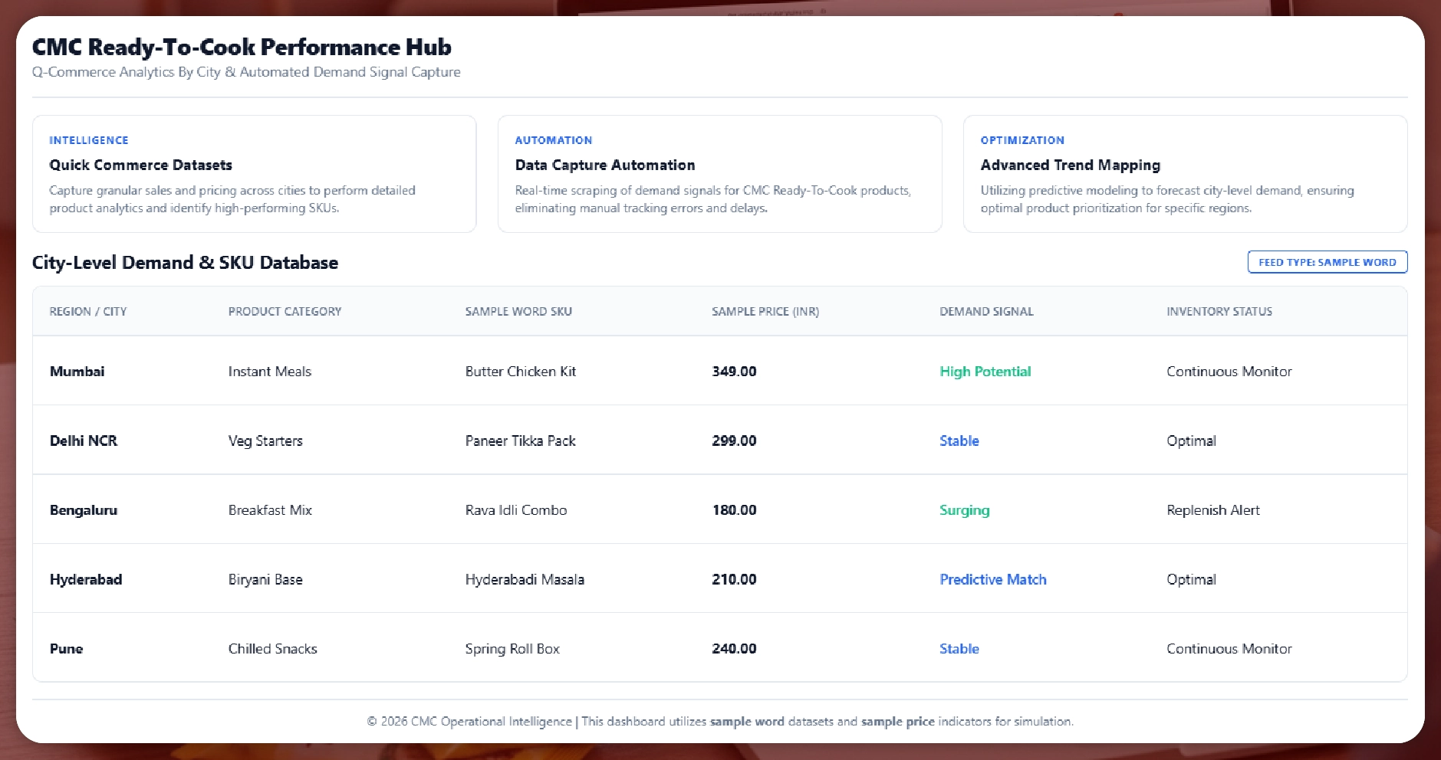1441x760 pixels.
Task: Open the Surging signal for Bengaluru
Action: tap(964, 510)
